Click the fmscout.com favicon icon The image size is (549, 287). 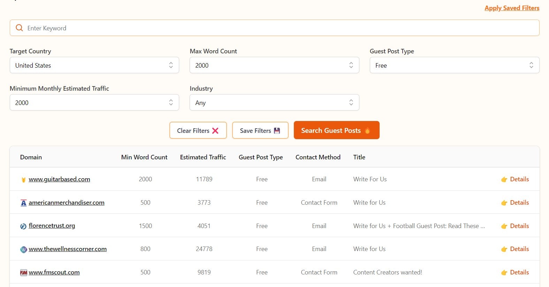23,273
